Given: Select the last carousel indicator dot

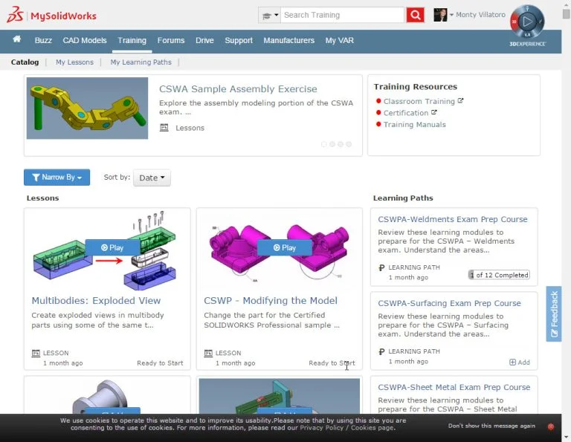Looking at the screenshot, I should coord(349,144).
